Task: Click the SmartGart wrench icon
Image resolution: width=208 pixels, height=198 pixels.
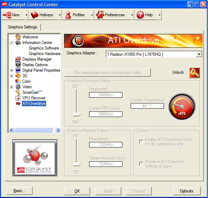Action: click(x=18, y=92)
